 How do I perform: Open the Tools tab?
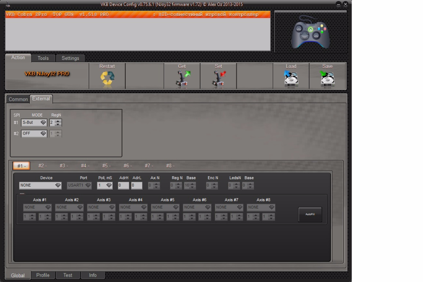43,58
